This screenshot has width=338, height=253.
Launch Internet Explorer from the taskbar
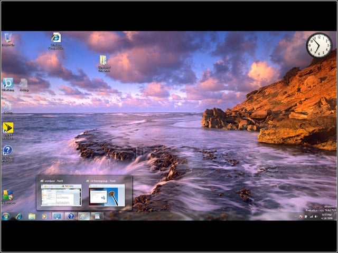[19, 217]
